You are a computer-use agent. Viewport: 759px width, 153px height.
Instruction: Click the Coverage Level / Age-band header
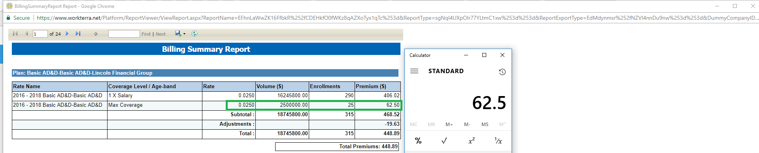155,87
